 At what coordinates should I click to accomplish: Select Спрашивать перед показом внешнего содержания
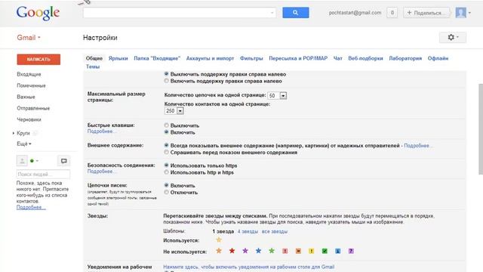166,152
